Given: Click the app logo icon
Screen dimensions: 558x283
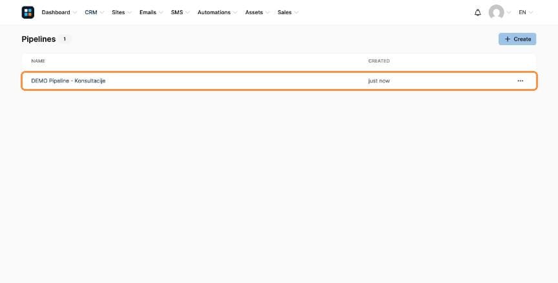Looking at the screenshot, I should (28, 12).
